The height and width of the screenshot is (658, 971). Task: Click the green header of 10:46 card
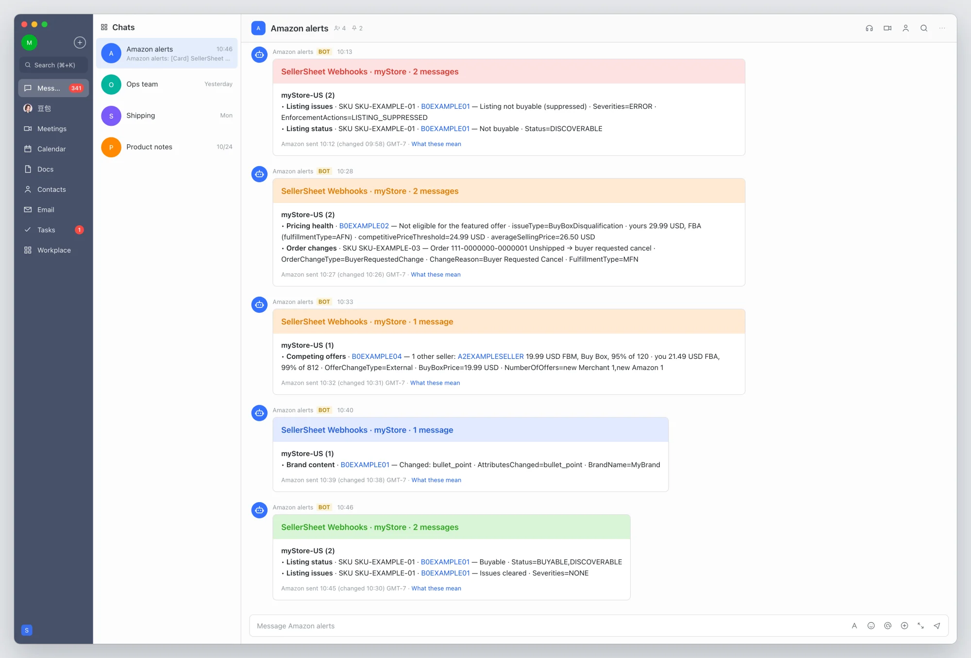point(452,527)
